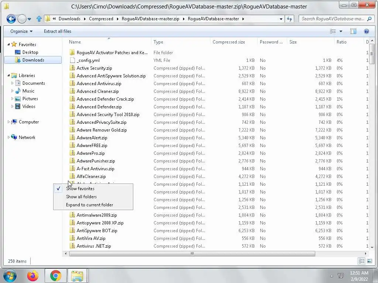Toggle the preview pane button

pos(353,31)
